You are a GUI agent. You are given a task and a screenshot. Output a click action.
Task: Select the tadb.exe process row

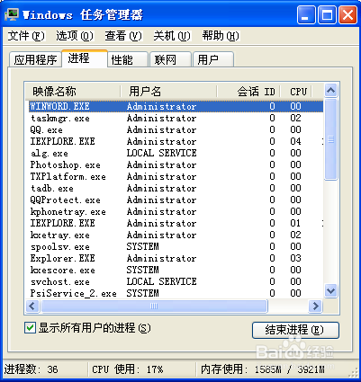click(x=176, y=188)
